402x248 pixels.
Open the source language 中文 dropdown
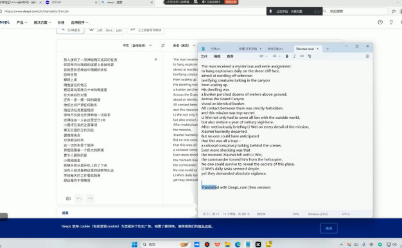(137, 46)
